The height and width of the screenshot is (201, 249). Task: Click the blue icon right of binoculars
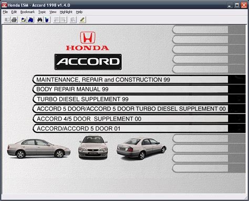47,20
